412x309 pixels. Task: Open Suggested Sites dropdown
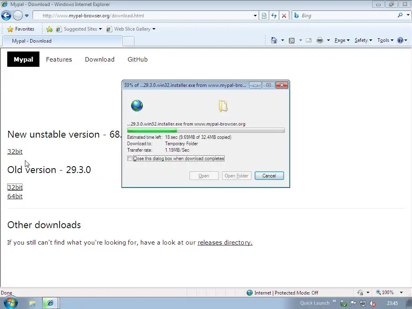click(x=79, y=29)
